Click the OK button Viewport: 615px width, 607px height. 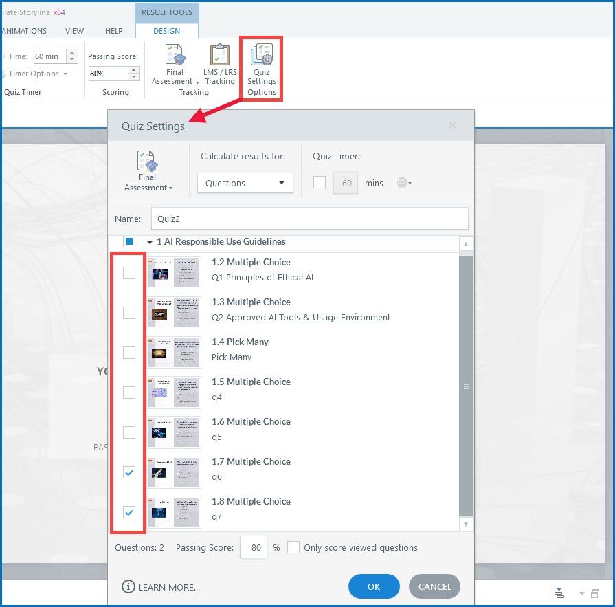coord(374,586)
